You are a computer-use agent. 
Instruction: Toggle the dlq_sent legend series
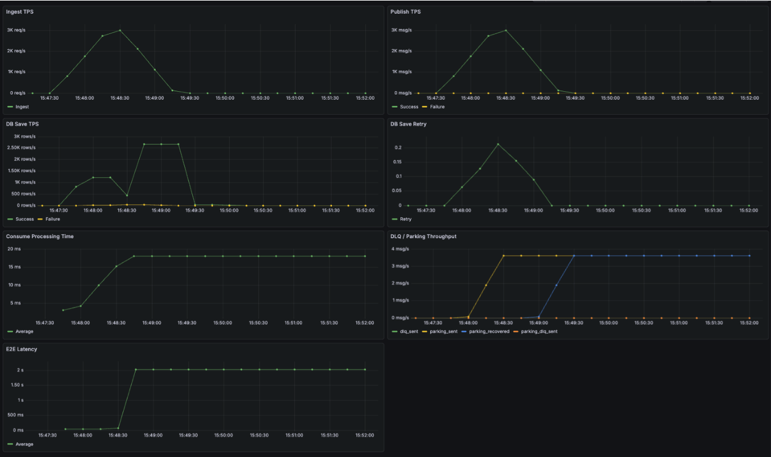408,332
